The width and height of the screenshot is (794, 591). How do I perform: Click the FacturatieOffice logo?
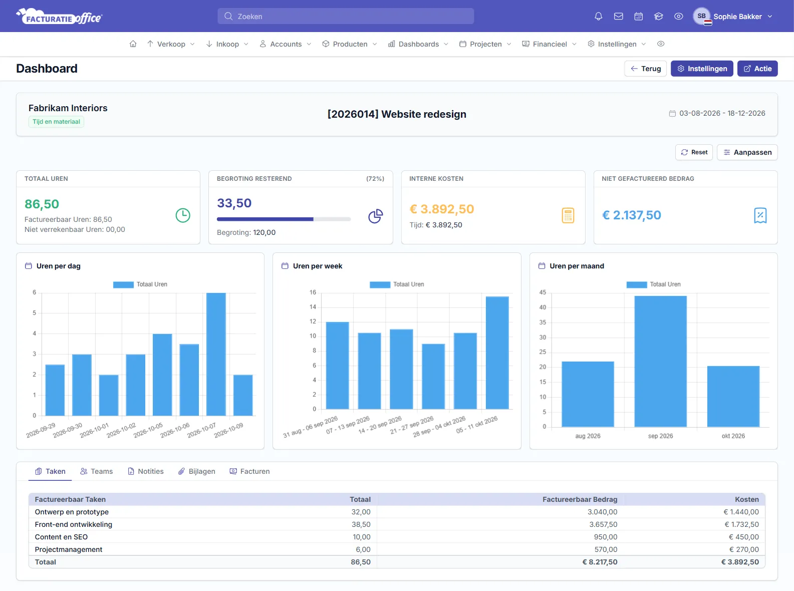tap(59, 17)
